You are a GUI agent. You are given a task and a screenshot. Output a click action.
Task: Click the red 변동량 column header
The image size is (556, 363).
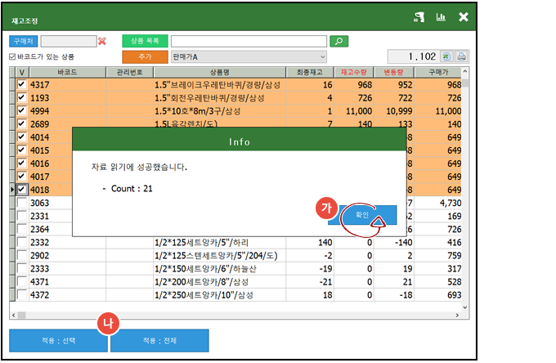(x=393, y=72)
